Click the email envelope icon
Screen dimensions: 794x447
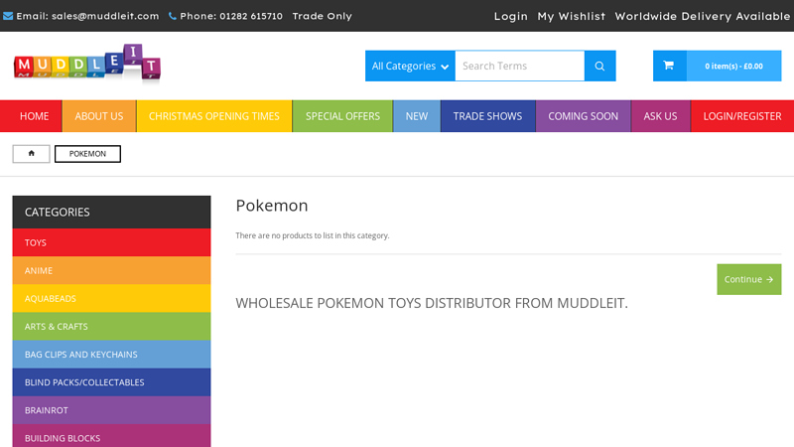(8, 16)
